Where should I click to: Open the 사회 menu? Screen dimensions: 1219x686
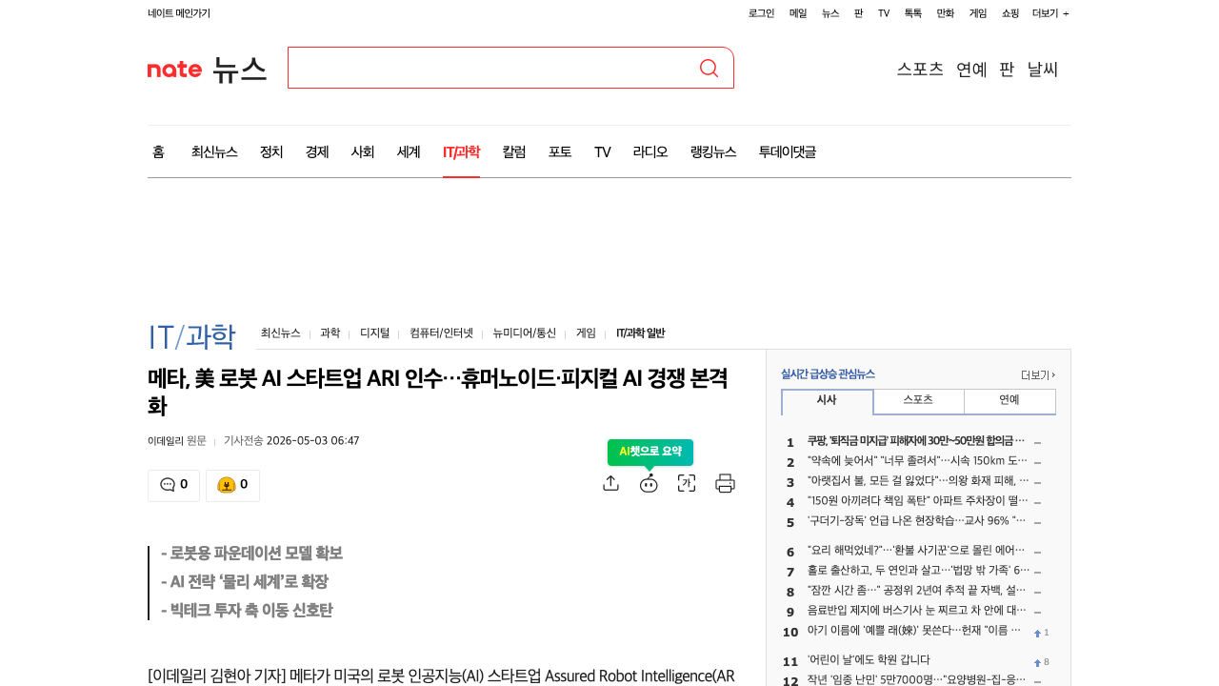pos(363,151)
